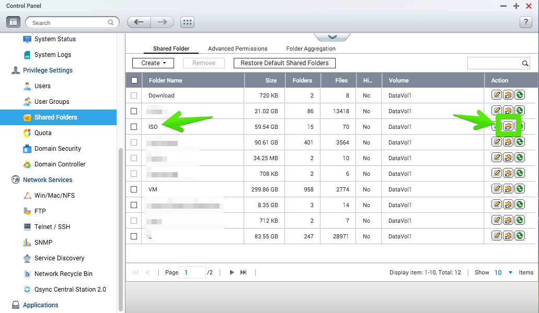
Task: Jump to the last page arrow
Action: (244, 272)
